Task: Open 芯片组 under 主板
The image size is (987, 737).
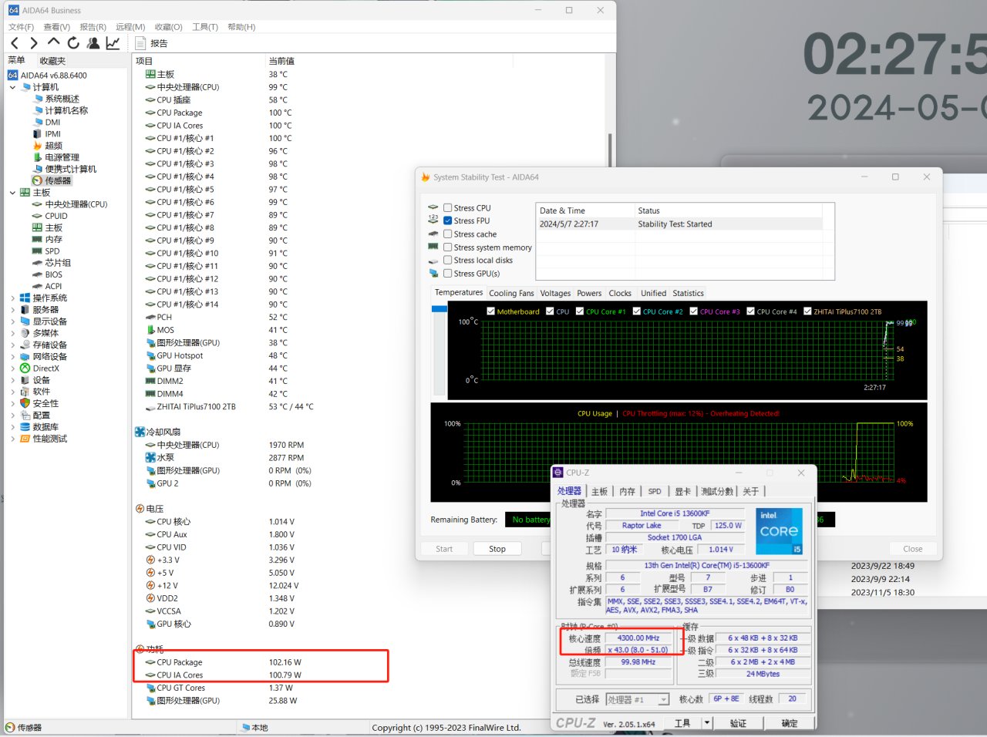Action: tap(58, 263)
